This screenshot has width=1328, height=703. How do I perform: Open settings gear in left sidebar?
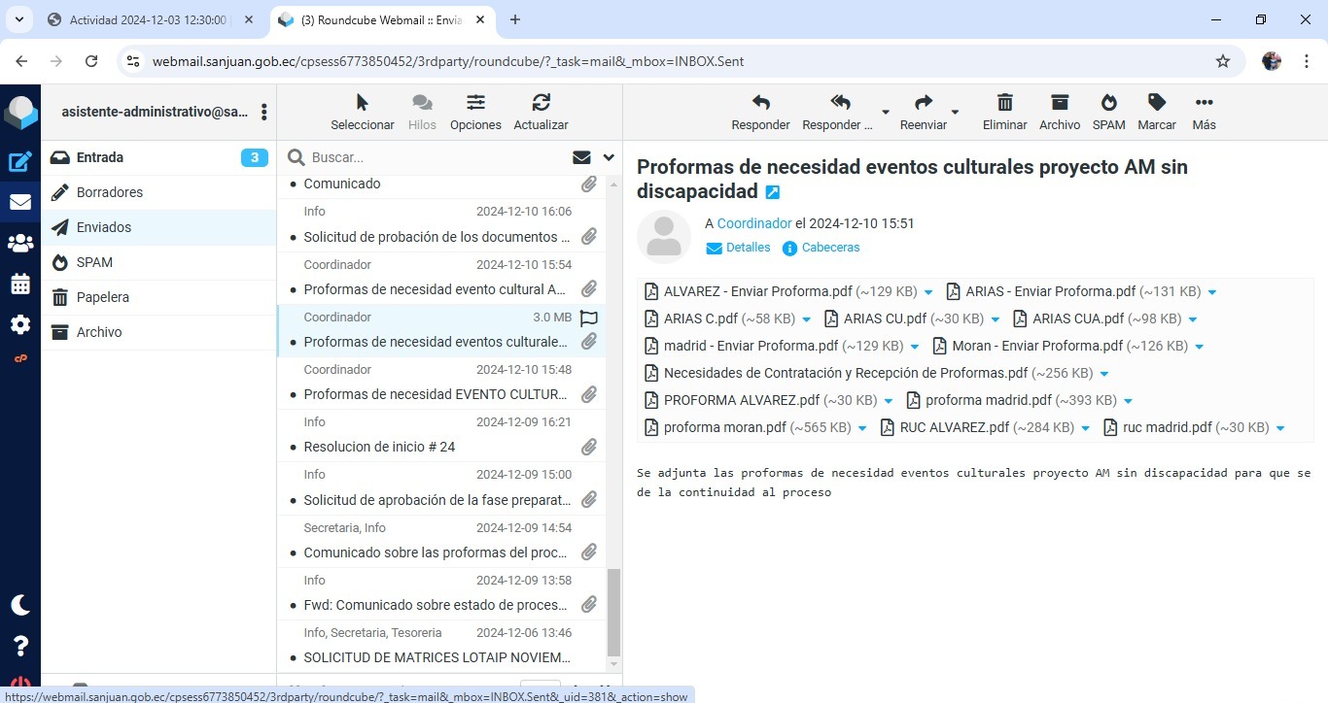tap(20, 324)
